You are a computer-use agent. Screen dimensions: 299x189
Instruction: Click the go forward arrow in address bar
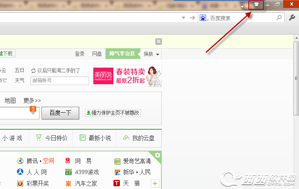point(192,18)
